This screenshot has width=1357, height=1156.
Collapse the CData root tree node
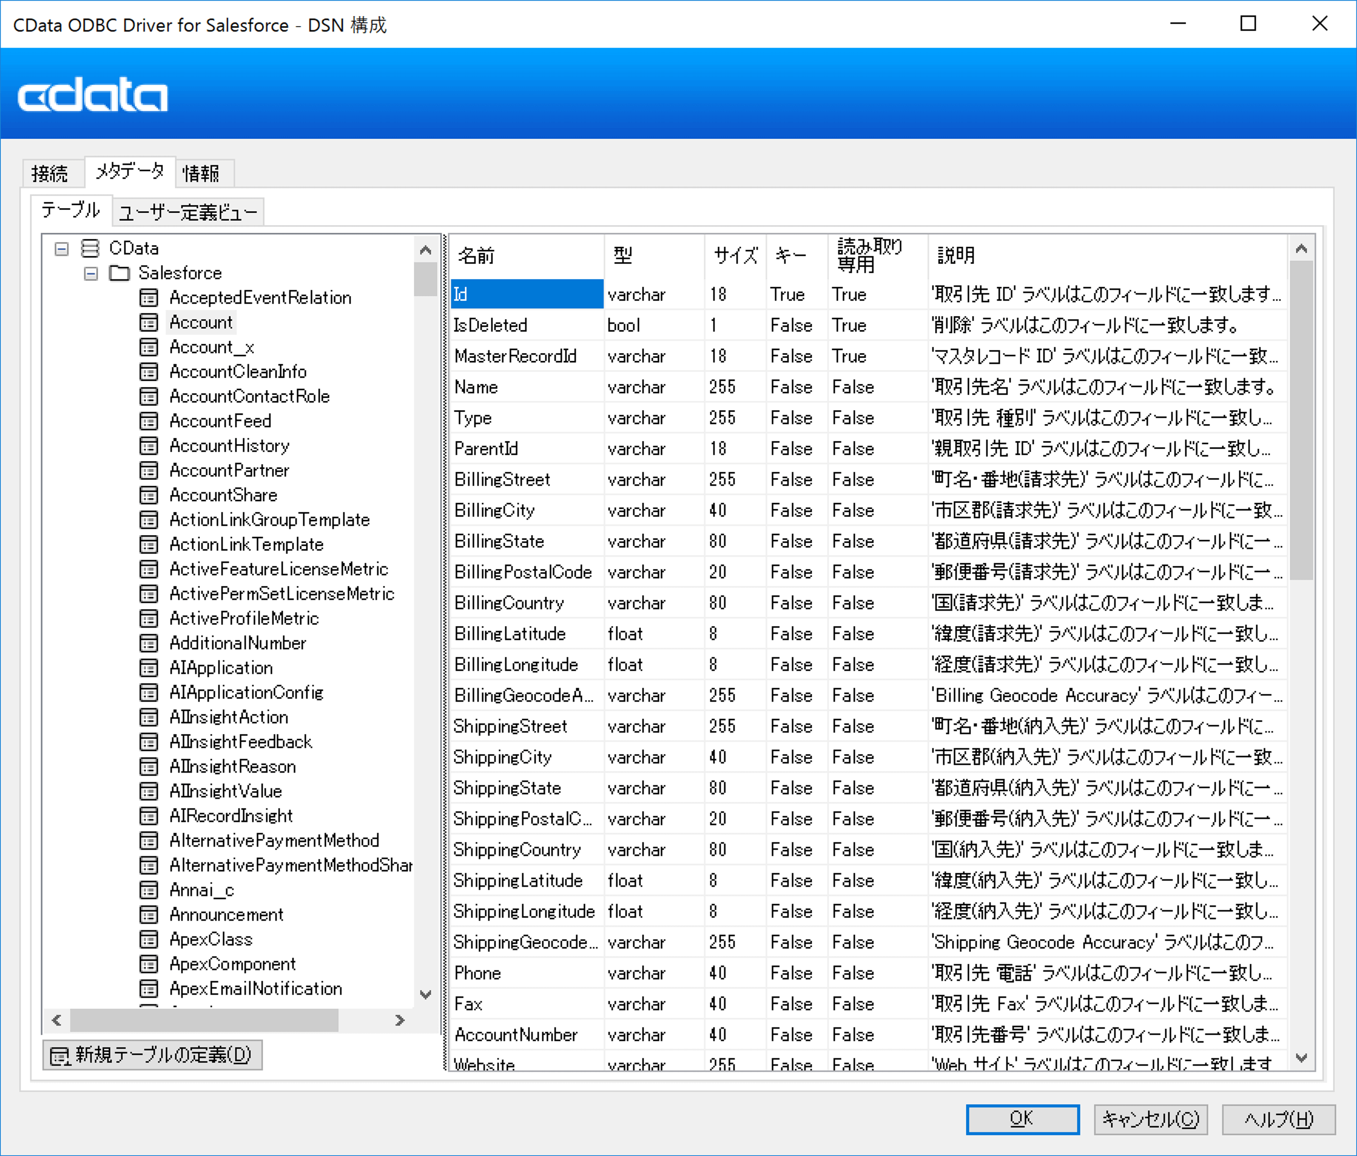pyautogui.click(x=62, y=249)
